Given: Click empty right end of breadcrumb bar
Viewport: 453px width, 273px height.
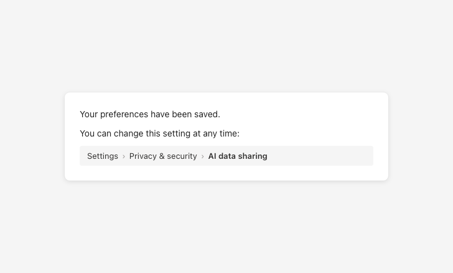Looking at the screenshot, I should (x=336, y=156).
